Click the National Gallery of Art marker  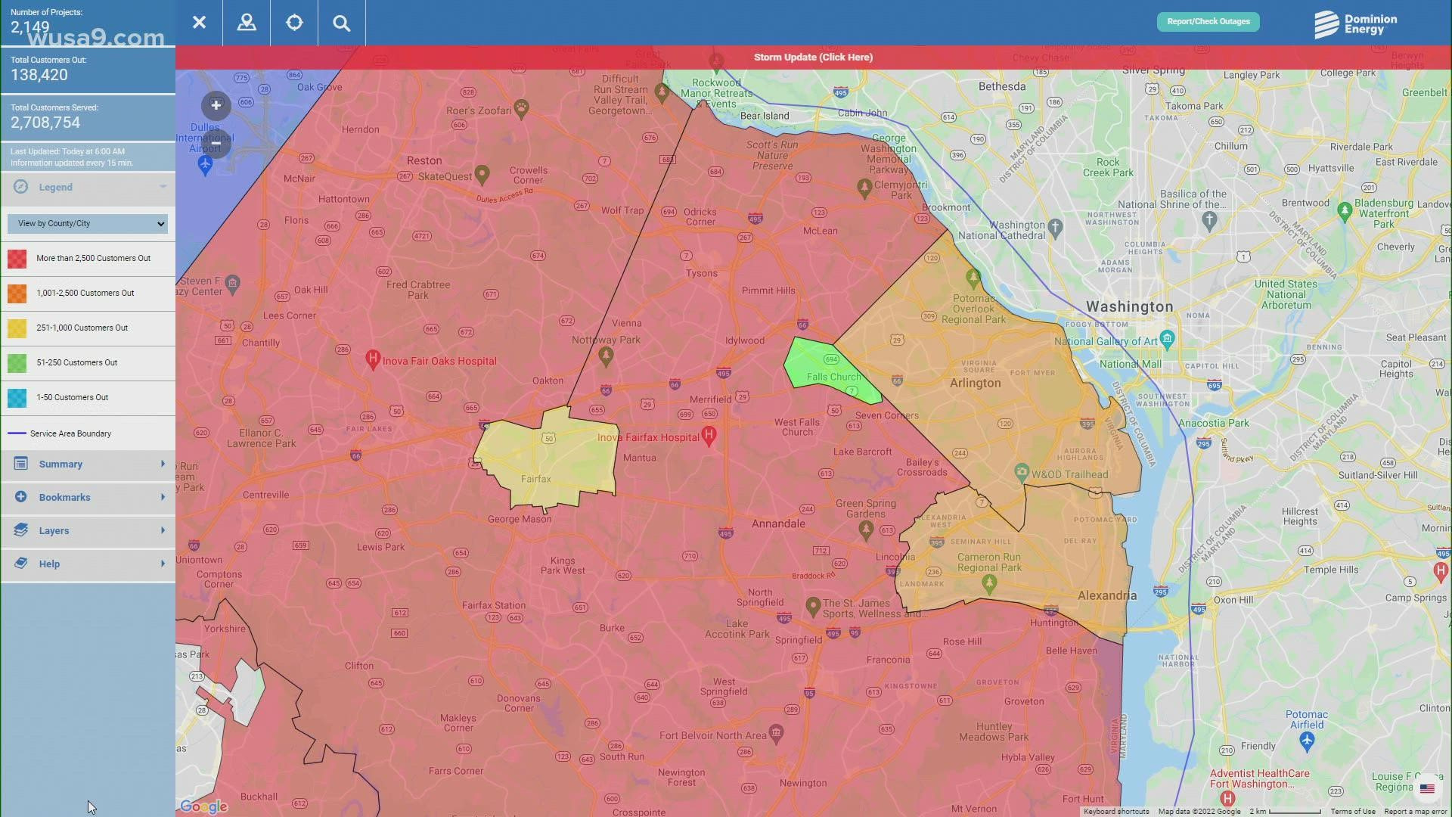[1167, 339]
